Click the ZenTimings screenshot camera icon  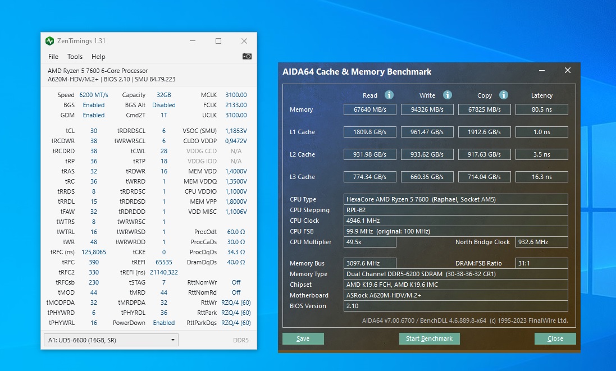[x=247, y=56]
